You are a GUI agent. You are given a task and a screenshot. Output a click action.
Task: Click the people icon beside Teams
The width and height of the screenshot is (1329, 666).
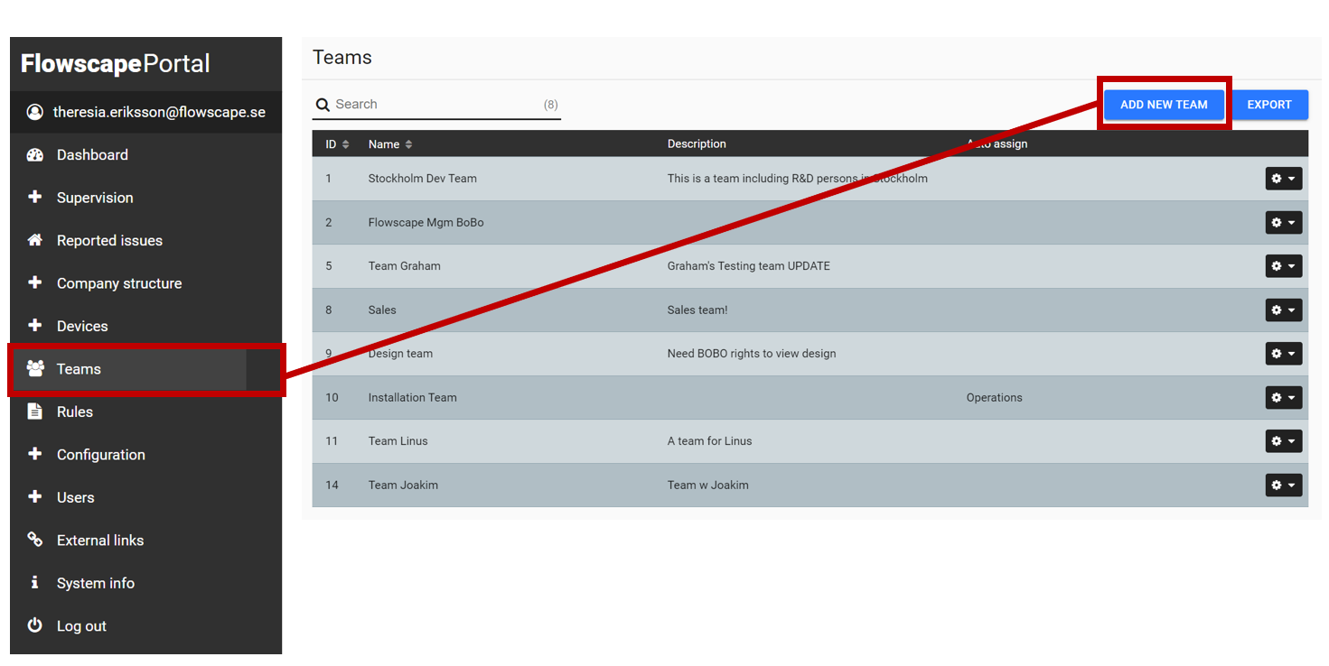pos(35,368)
